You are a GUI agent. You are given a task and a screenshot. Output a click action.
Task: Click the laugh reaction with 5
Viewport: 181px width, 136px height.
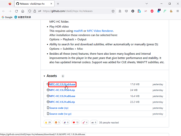click(57, 122)
